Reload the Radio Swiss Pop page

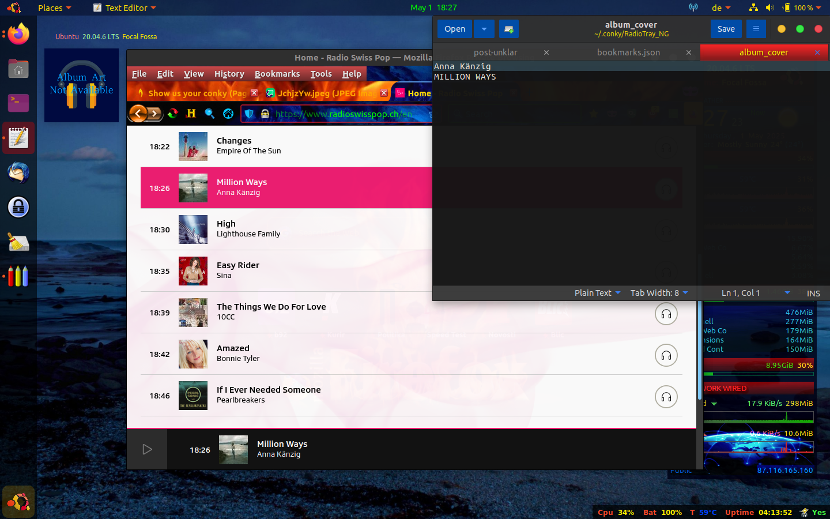pyautogui.click(x=173, y=114)
